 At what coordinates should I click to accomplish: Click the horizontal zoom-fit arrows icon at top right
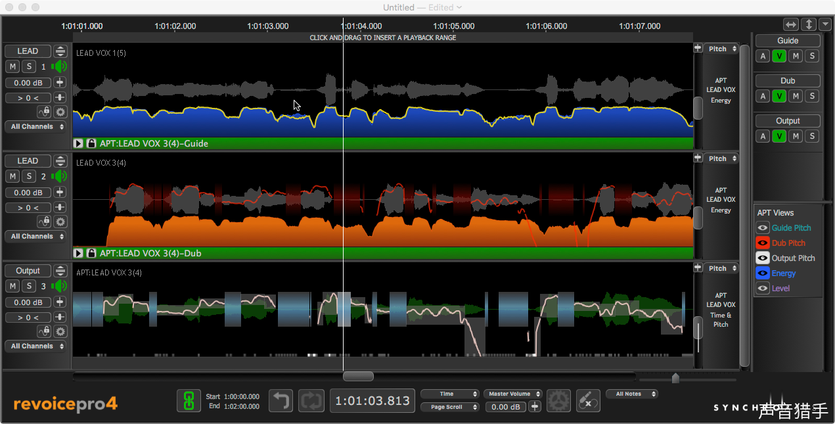click(x=791, y=24)
